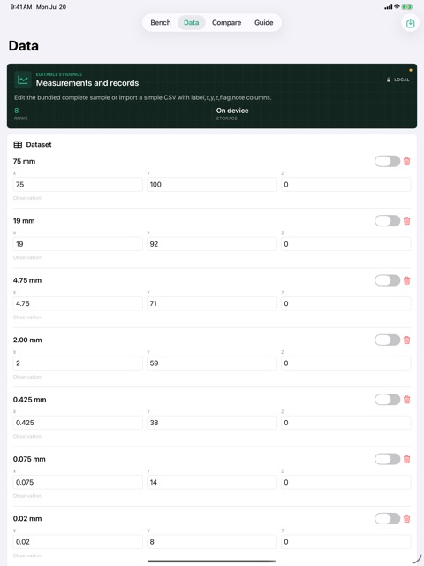
Task: Open the Compare tab
Action: 226,23
